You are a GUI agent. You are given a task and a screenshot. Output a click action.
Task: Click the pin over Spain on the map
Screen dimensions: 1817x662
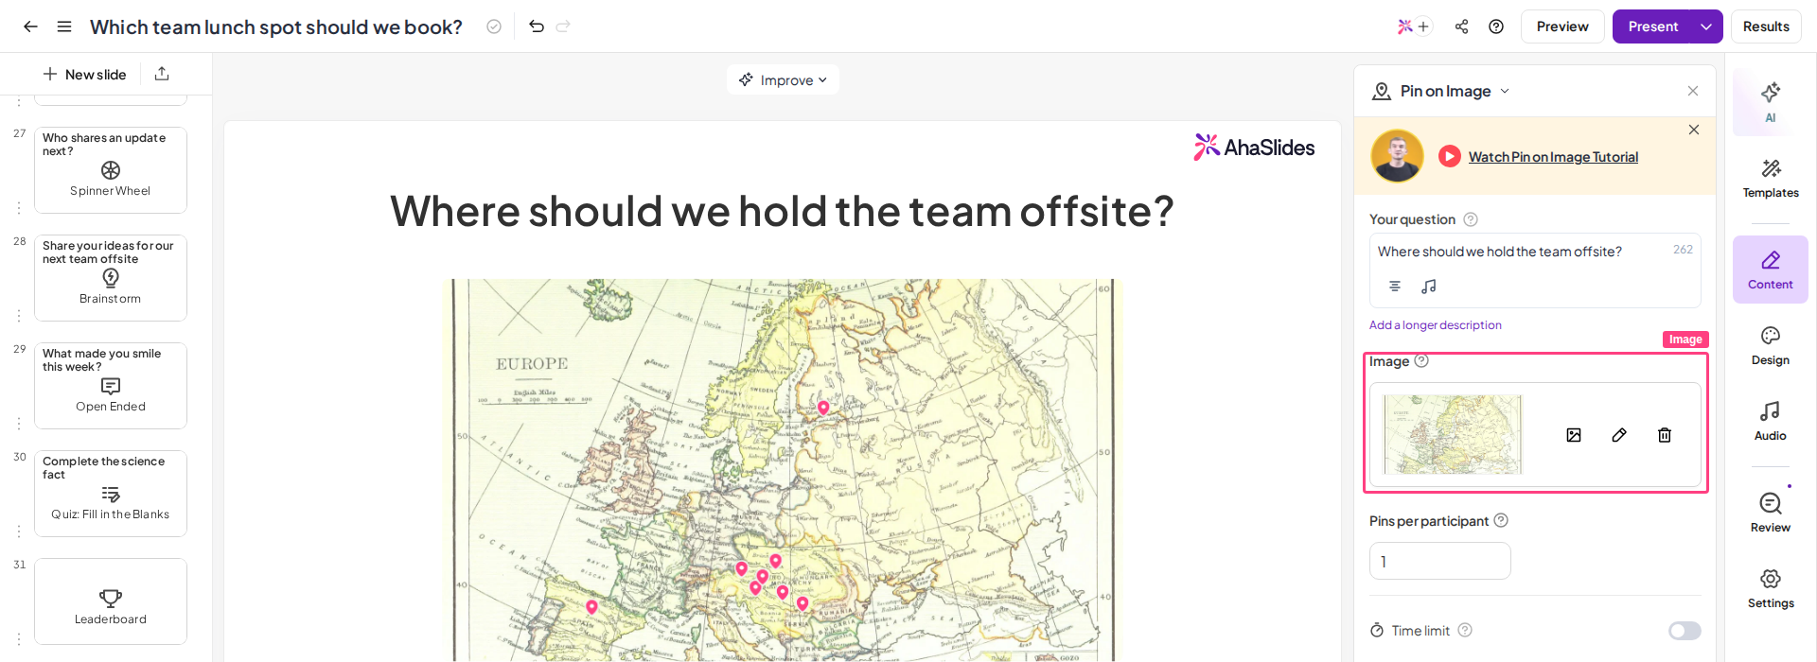tap(591, 606)
